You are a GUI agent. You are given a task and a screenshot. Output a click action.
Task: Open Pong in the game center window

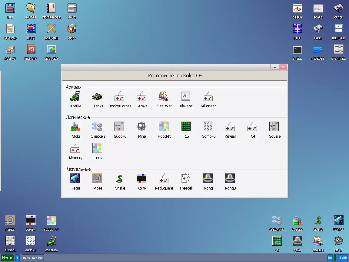coord(208,182)
